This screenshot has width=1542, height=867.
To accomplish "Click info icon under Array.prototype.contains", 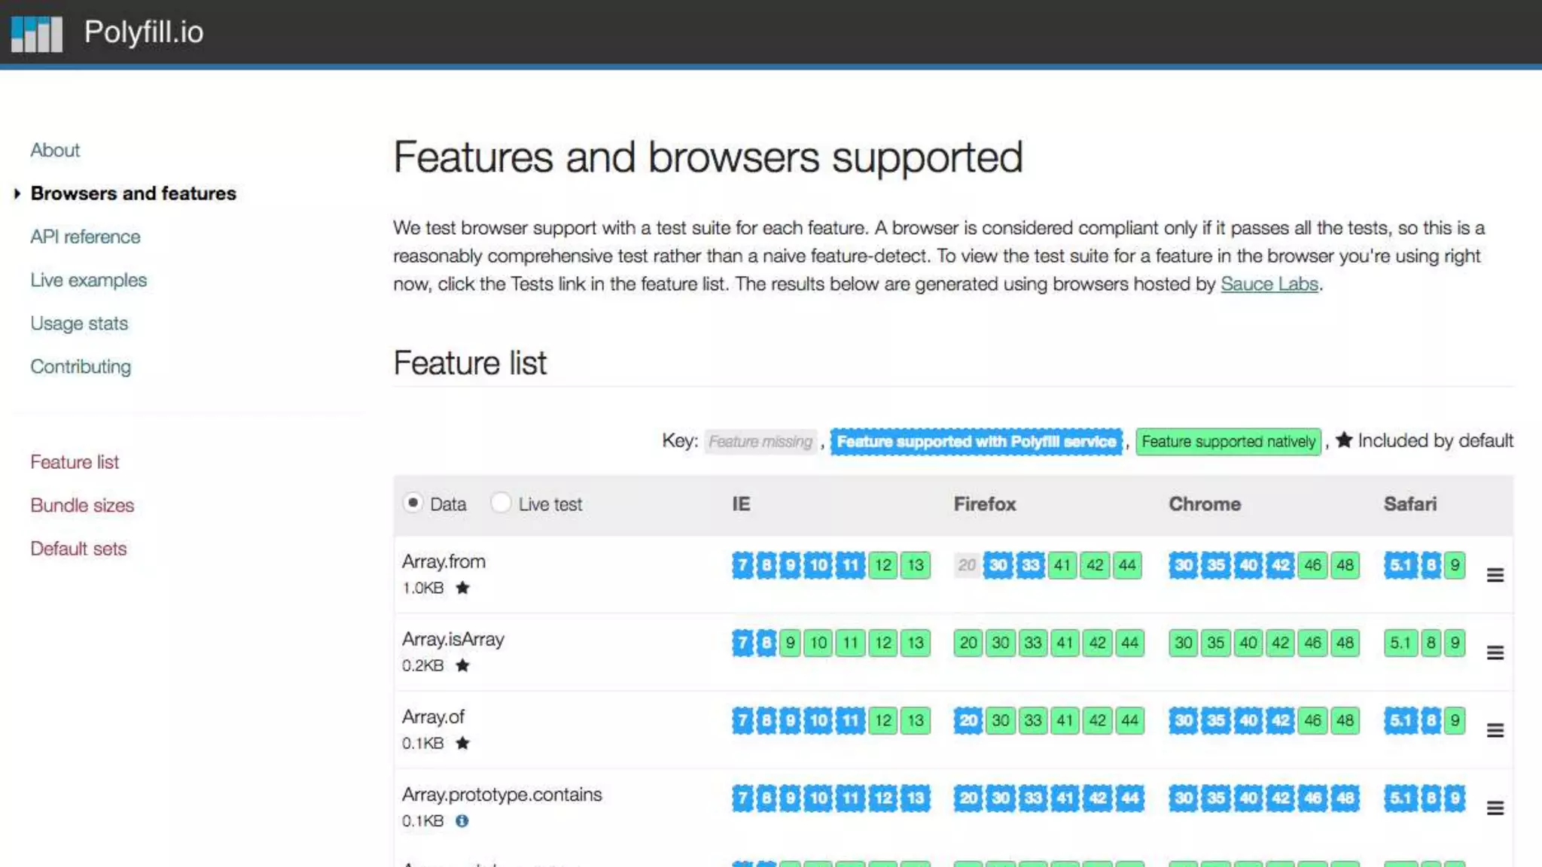I will (x=462, y=821).
